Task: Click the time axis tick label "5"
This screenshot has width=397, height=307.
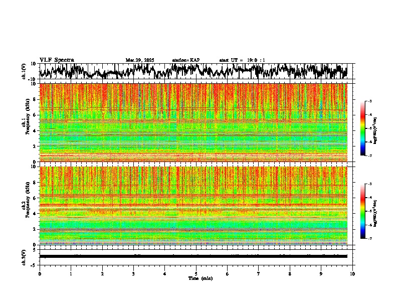Action: [196, 274]
